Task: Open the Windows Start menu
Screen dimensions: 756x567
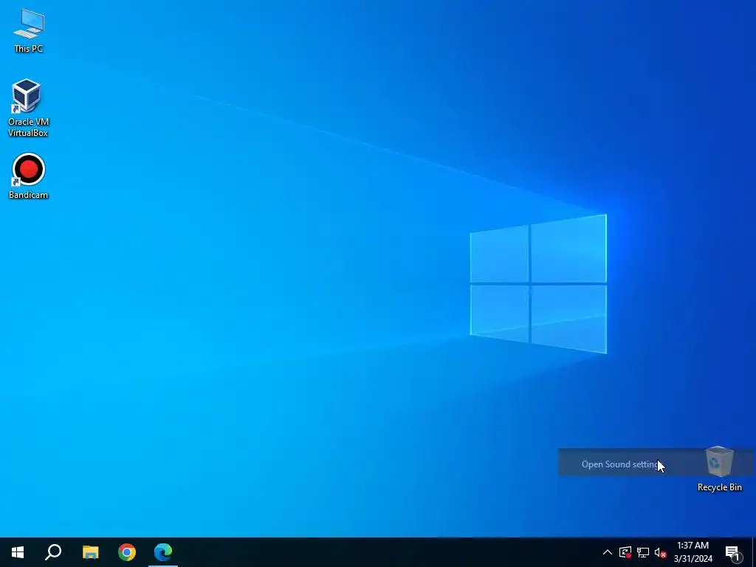Action: (18, 552)
